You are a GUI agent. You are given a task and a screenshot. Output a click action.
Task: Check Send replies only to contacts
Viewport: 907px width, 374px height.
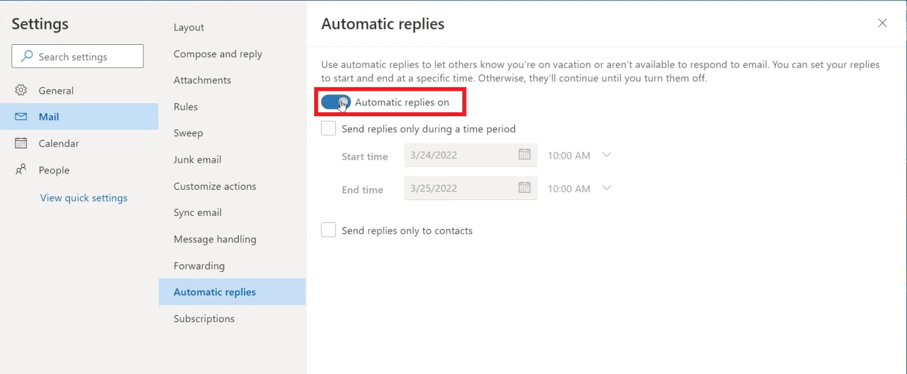click(328, 229)
